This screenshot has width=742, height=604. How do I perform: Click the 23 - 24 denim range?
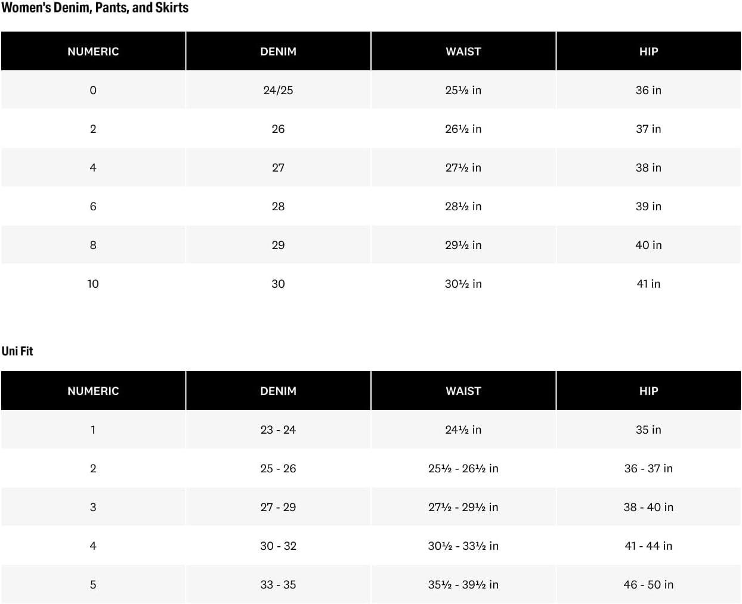click(278, 429)
